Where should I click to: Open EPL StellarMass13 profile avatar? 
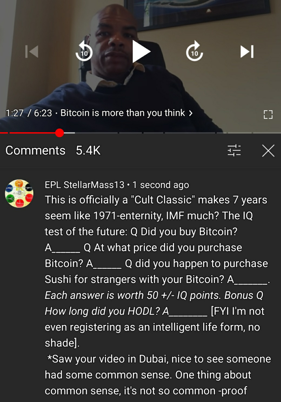click(x=19, y=193)
